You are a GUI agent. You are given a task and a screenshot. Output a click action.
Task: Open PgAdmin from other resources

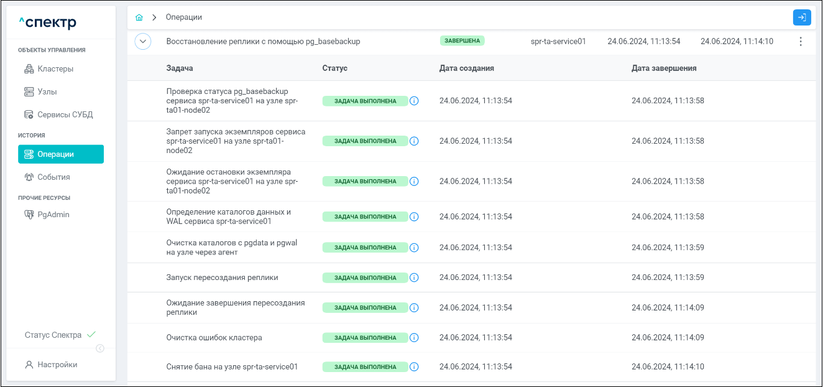[53, 215]
